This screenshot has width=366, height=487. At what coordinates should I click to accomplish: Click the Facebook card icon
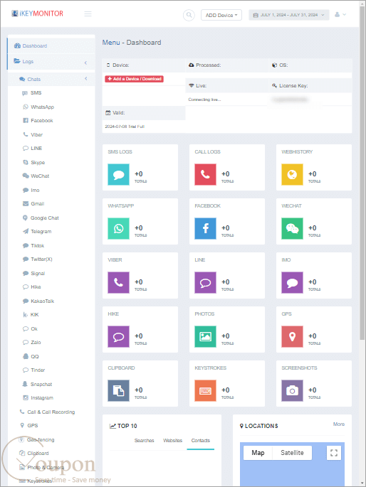(x=205, y=229)
